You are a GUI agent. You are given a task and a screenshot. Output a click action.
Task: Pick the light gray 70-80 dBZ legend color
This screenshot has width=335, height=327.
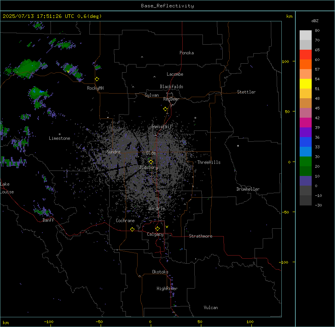pyautogui.click(x=305, y=35)
